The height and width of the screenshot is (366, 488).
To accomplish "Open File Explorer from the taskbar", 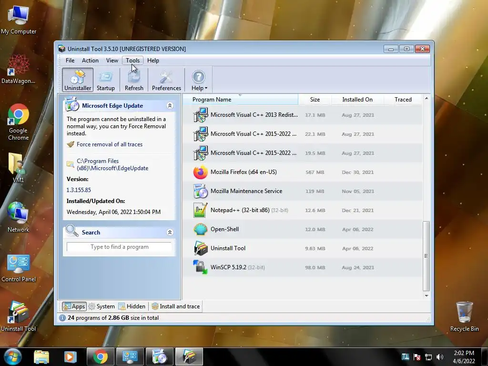I will coord(41,356).
